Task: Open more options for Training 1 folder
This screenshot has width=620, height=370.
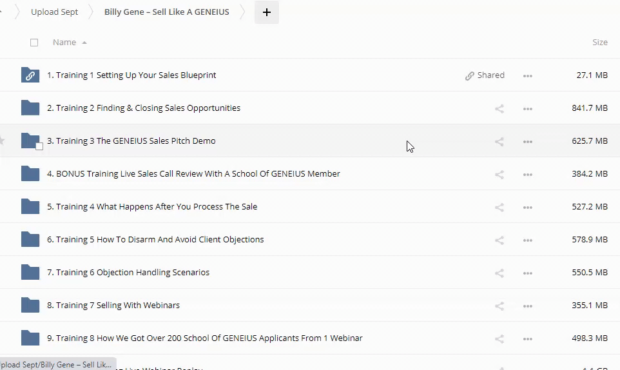Action: pyautogui.click(x=528, y=75)
